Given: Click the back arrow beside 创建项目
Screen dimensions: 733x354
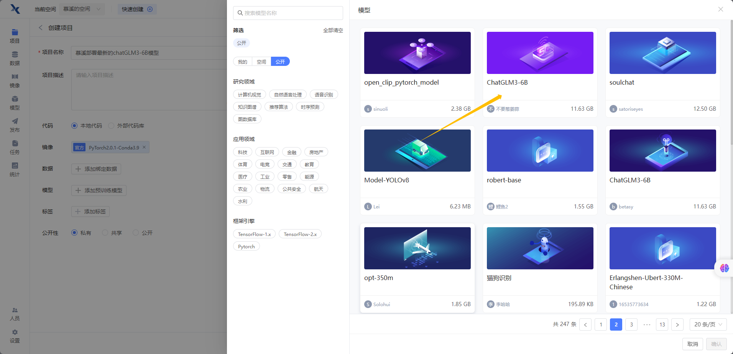Looking at the screenshot, I should point(41,28).
